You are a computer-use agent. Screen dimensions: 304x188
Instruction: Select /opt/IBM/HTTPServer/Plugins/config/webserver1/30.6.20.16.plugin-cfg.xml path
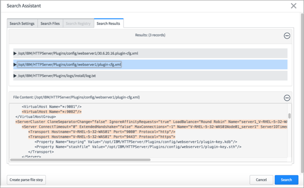point(78,53)
